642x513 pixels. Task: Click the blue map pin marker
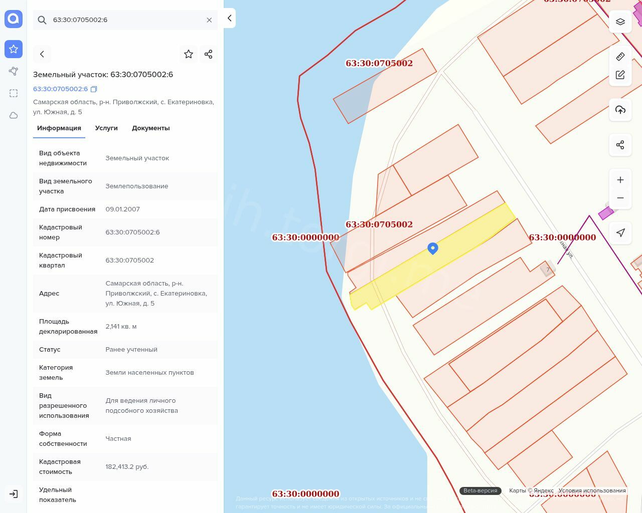433,248
